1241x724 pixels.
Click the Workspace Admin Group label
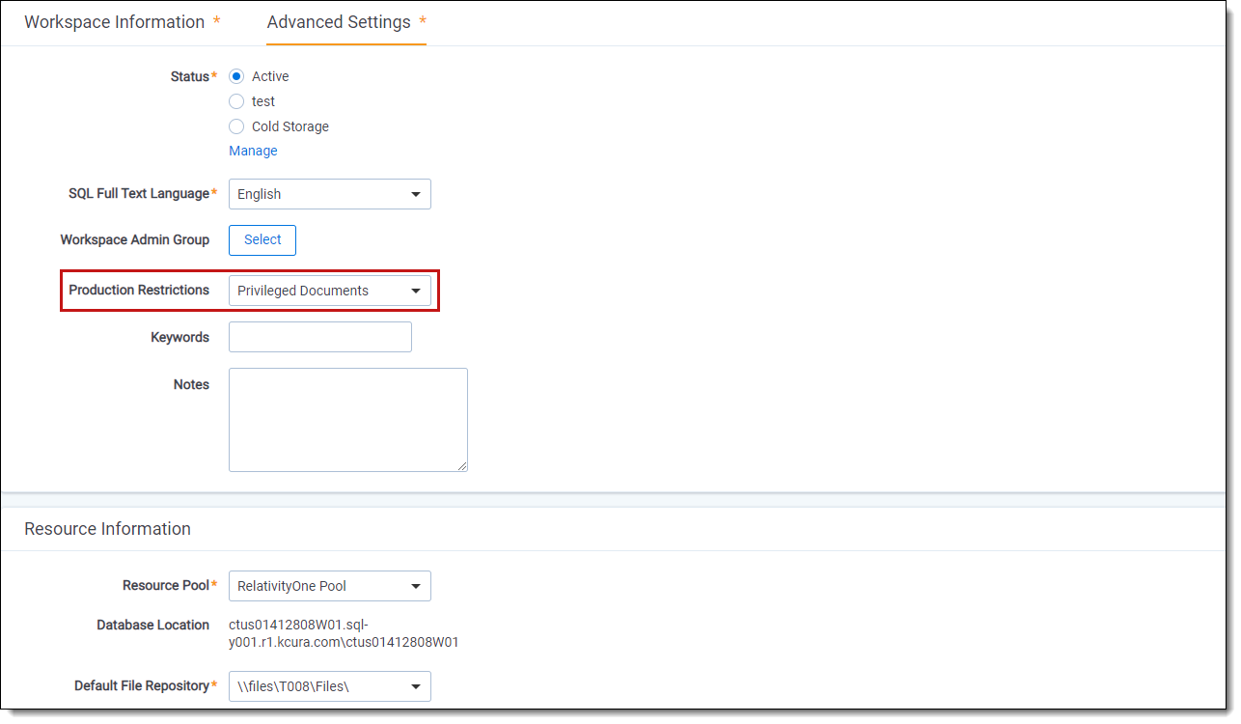(135, 239)
